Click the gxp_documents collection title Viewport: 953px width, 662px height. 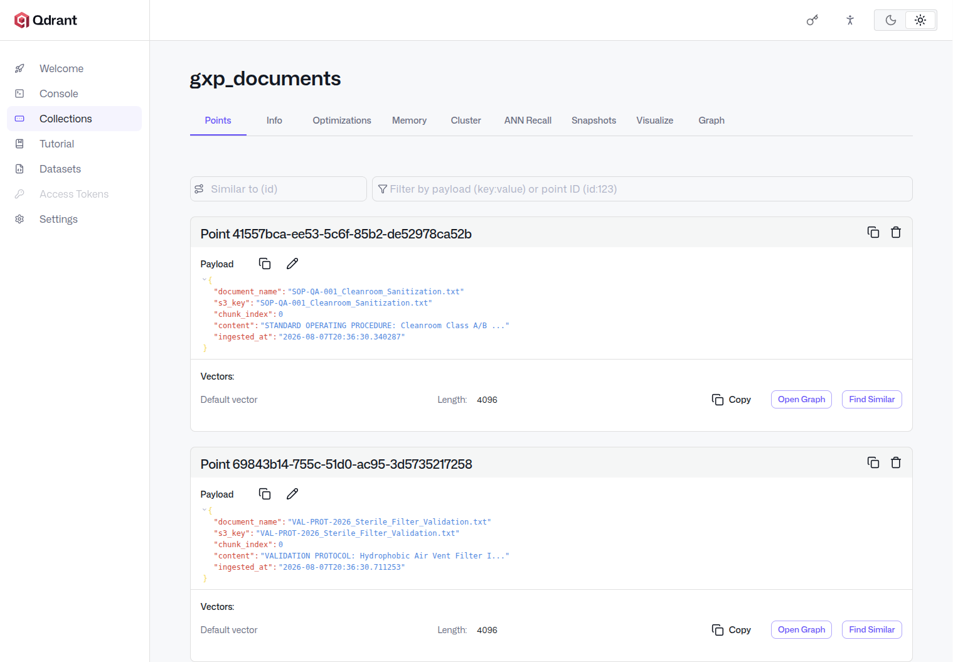pos(265,78)
